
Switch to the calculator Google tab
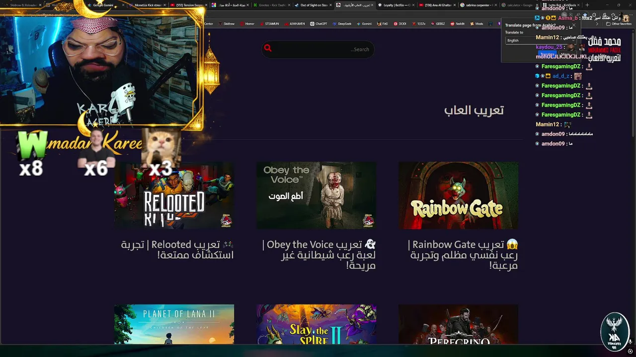[x=519, y=5]
